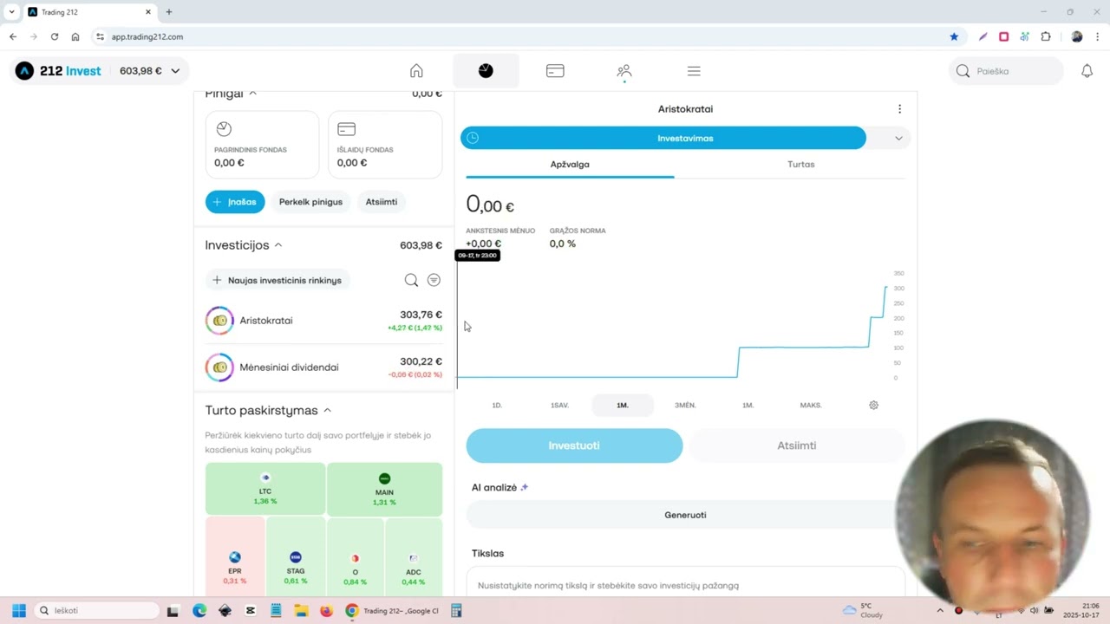1110x624 pixels.
Task: Collapse the Pinigai section
Action: (252, 93)
